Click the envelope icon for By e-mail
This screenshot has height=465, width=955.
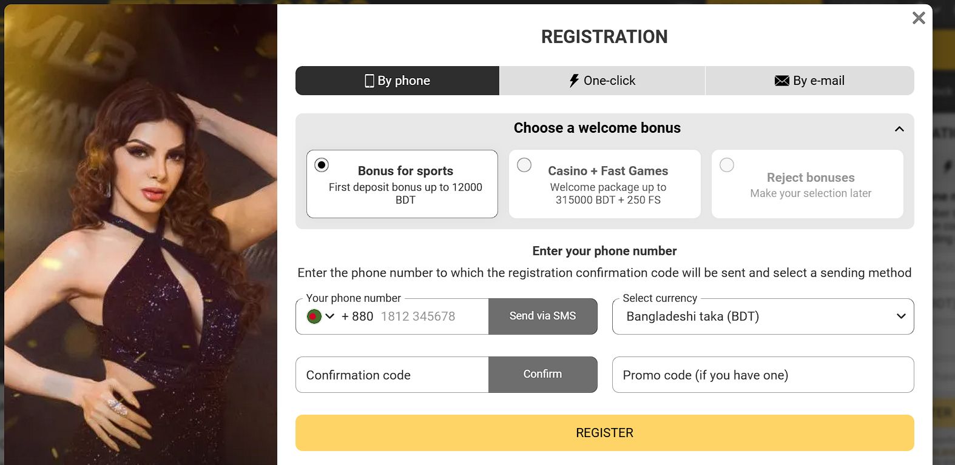(781, 81)
